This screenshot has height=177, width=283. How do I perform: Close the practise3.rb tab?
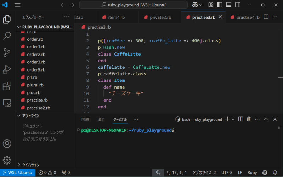click(220, 17)
